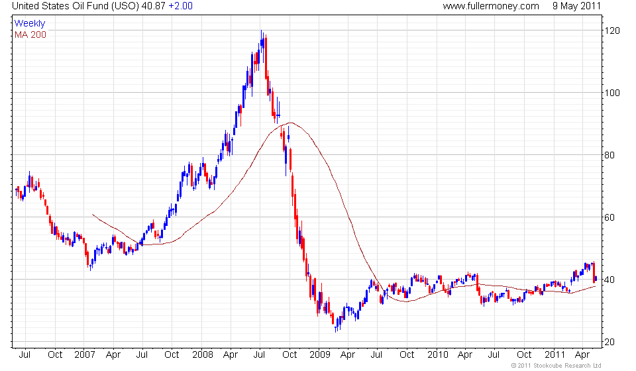Click the 20 y-axis label

click(609, 343)
